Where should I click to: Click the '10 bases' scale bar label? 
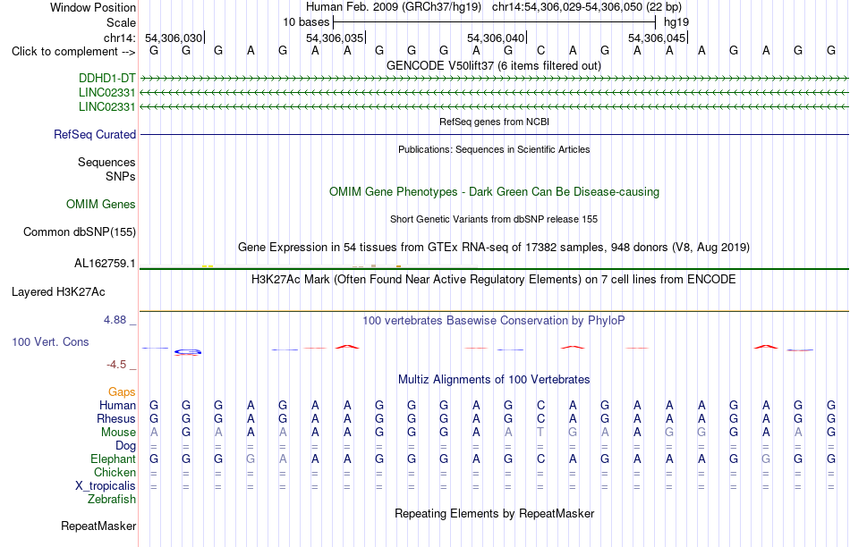(x=306, y=22)
